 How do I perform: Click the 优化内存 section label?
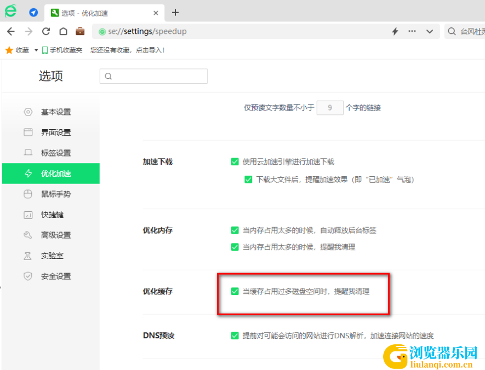pyautogui.click(x=158, y=230)
